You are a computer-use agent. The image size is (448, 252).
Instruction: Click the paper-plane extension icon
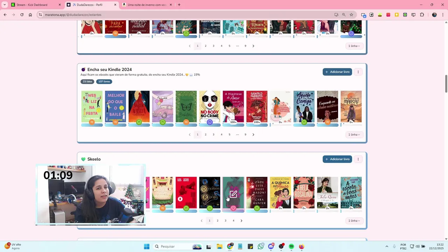pyautogui.click(x=371, y=15)
